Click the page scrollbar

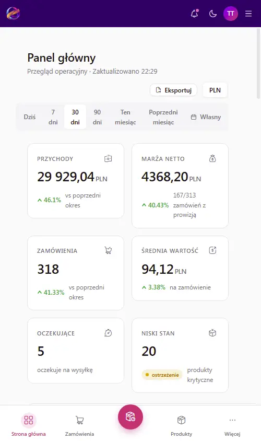tap(258, 63)
